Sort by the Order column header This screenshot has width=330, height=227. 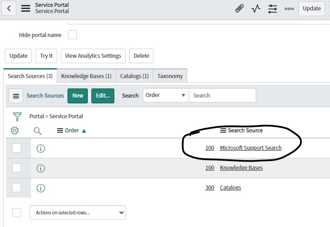point(72,130)
